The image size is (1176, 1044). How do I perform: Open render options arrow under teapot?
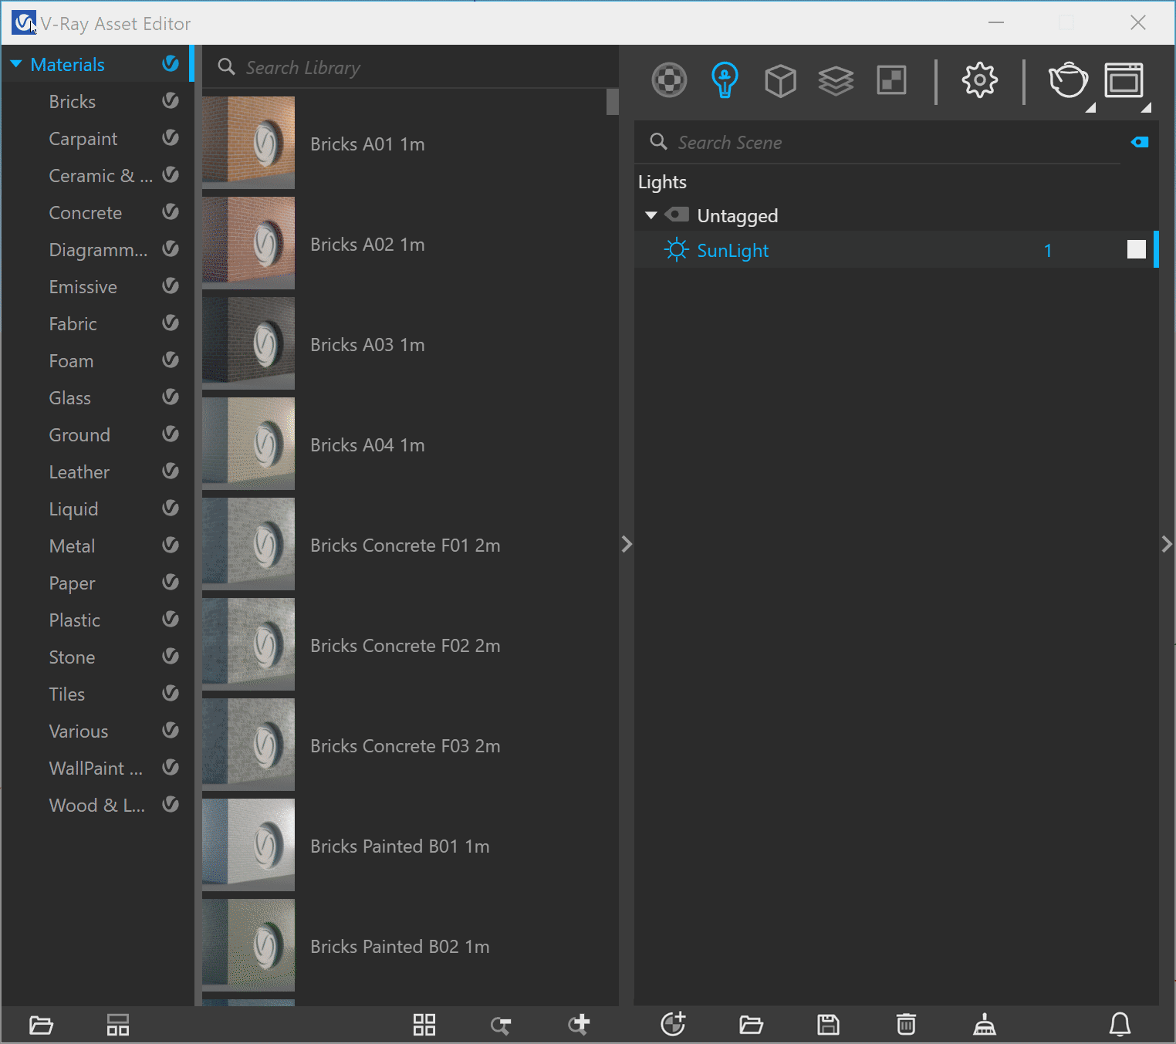tap(1090, 108)
